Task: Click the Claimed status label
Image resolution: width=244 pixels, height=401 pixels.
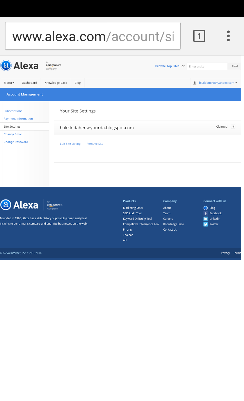Action: coord(222,127)
